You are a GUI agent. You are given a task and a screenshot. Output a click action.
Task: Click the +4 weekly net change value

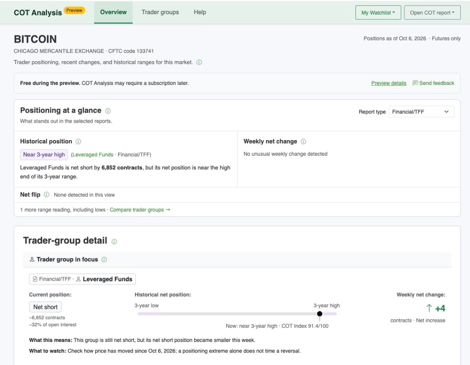pos(440,309)
